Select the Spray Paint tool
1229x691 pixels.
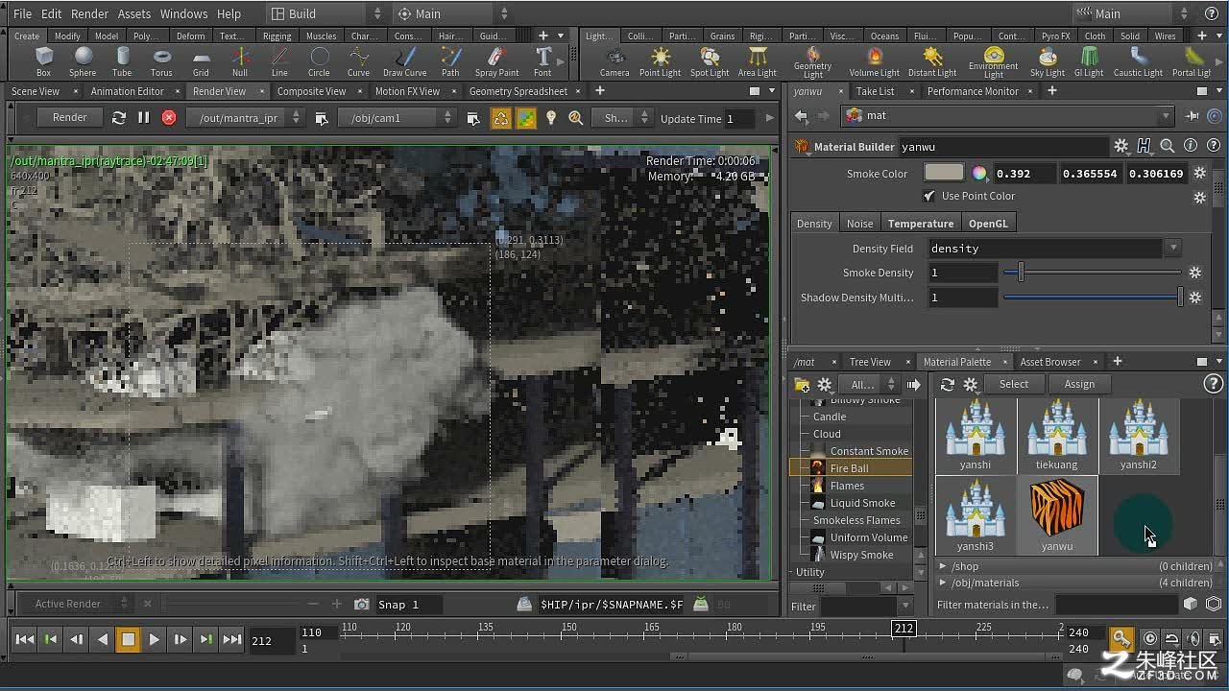coord(496,61)
